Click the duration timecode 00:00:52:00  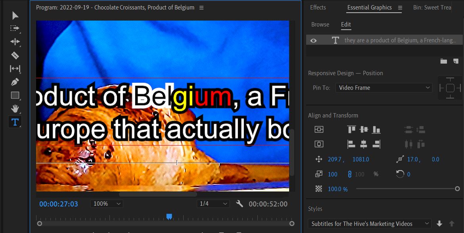point(268,204)
